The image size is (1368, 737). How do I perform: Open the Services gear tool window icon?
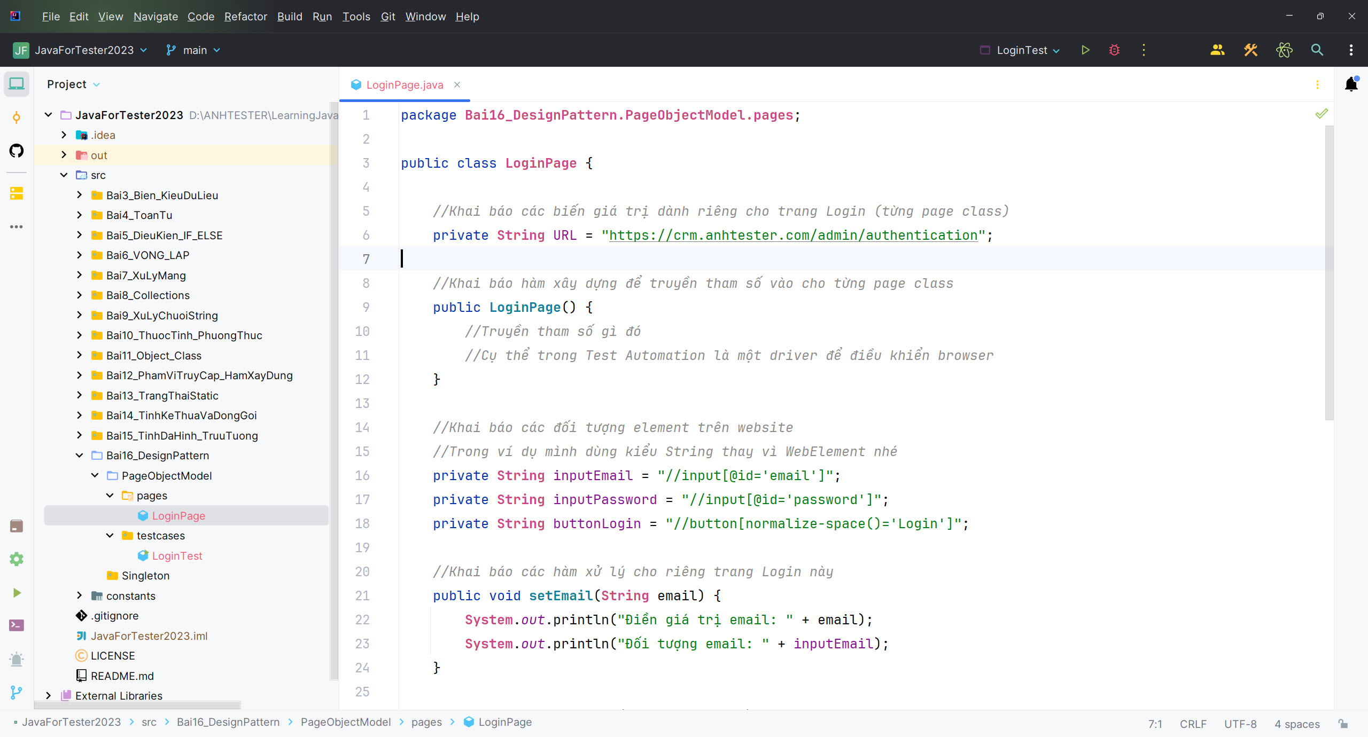click(x=17, y=559)
